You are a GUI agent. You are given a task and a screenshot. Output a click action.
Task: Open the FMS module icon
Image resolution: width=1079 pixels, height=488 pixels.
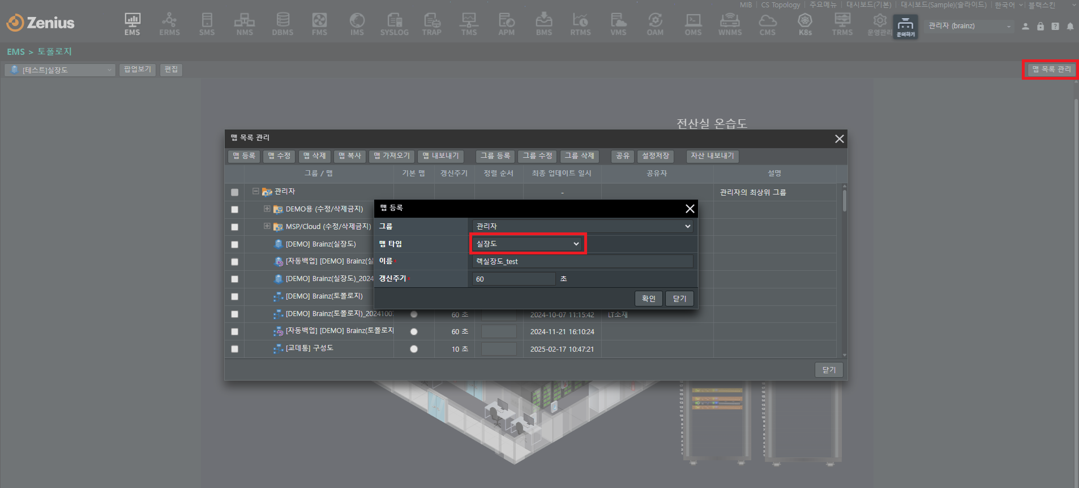319,24
